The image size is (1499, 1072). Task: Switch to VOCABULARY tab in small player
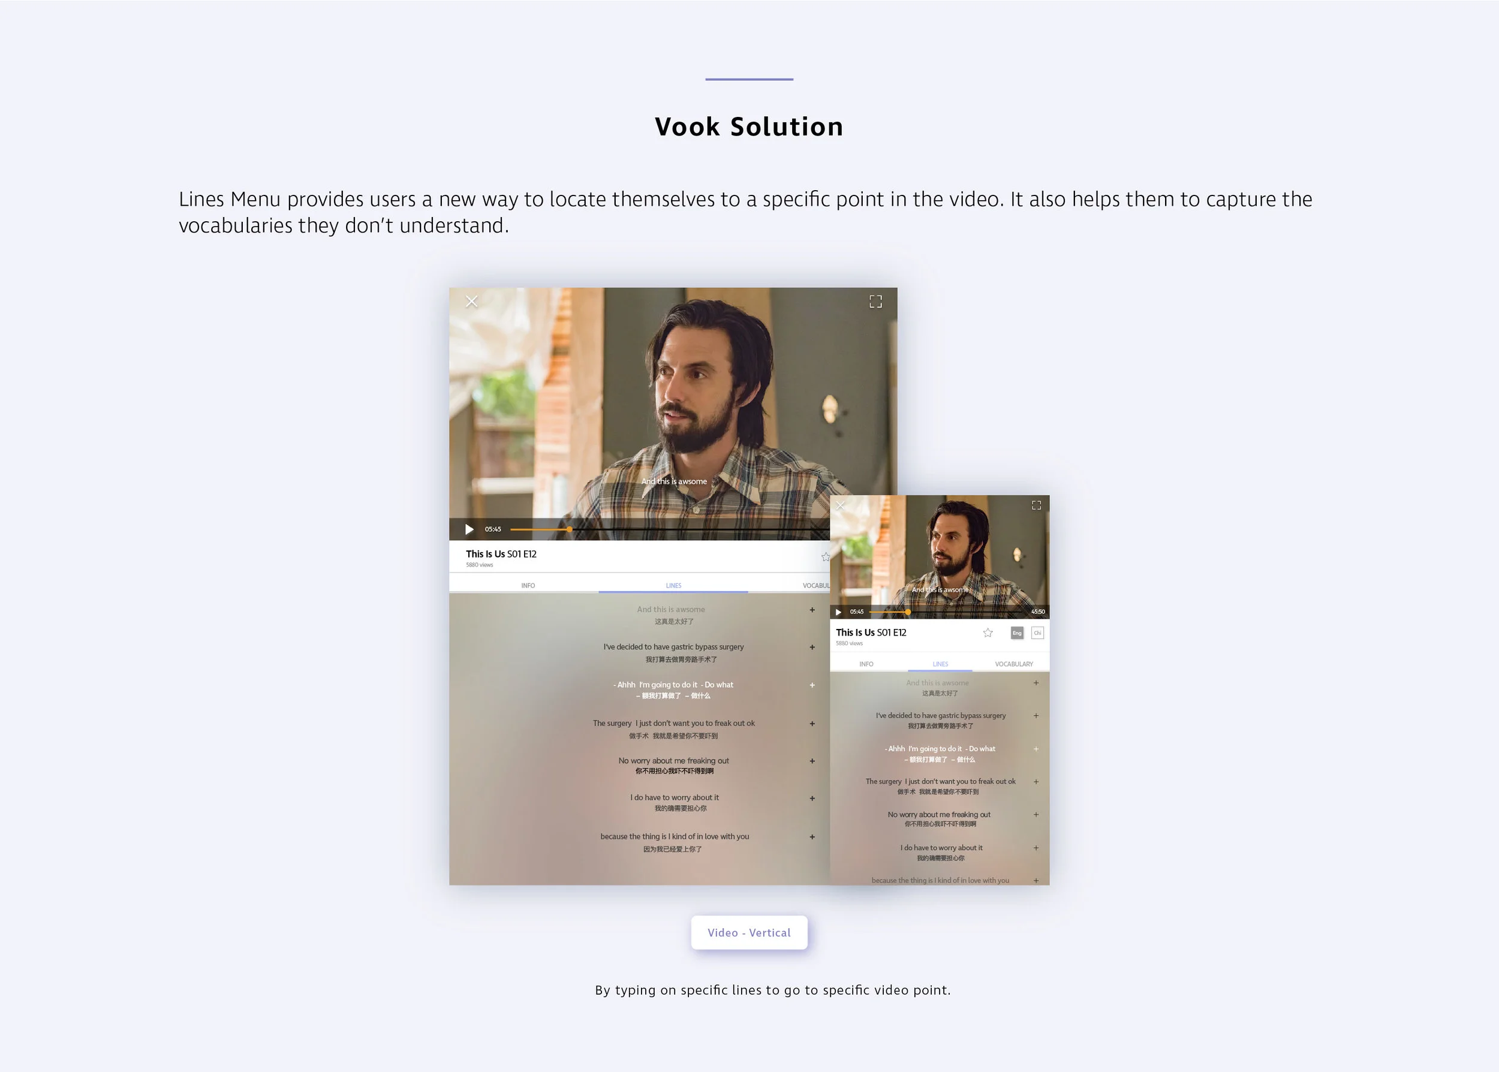pyautogui.click(x=1014, y=664)
